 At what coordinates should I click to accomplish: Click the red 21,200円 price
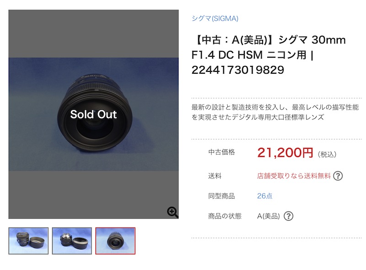285,153
